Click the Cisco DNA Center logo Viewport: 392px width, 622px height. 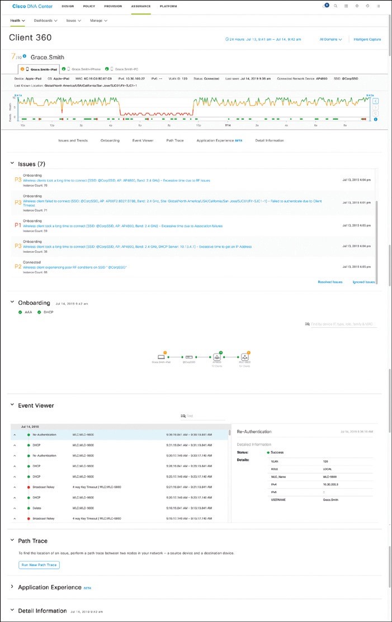coord(32,6)
